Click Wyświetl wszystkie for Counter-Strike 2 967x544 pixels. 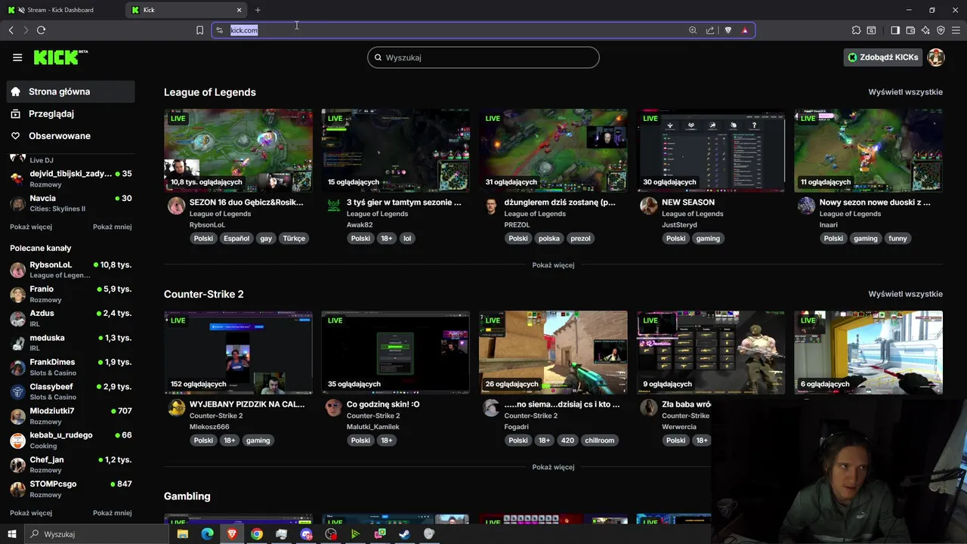click(x=905, y=294)
